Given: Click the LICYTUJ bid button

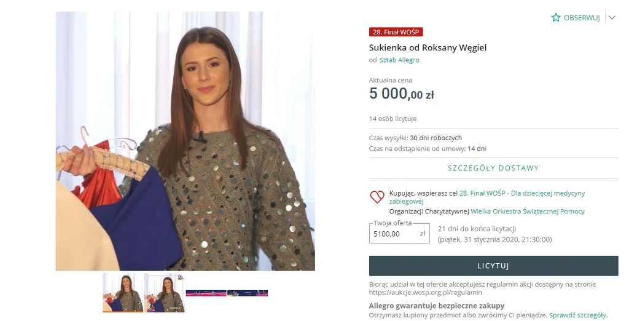Looking at the screenshot, I should 493,266.
